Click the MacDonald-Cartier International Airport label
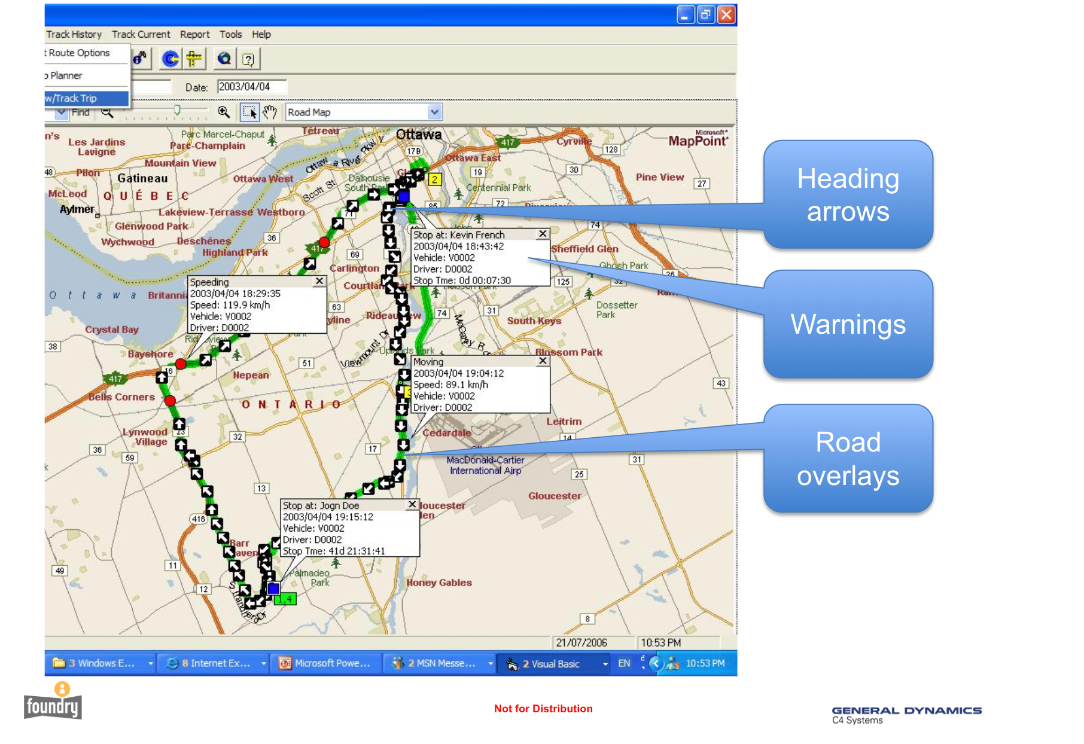Image resolution: width=1084 pixels, height=744 pixels. (x=485, y=465)
